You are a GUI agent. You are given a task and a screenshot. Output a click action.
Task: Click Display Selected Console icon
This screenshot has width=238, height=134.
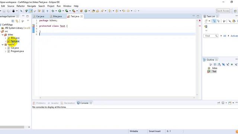223,103
